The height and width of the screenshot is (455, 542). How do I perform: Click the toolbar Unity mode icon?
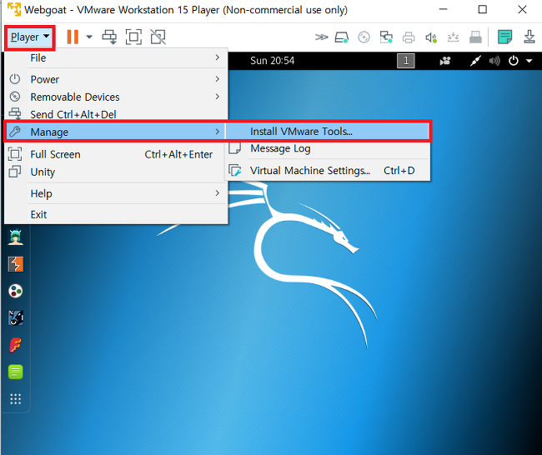click(x=158, y=37)
